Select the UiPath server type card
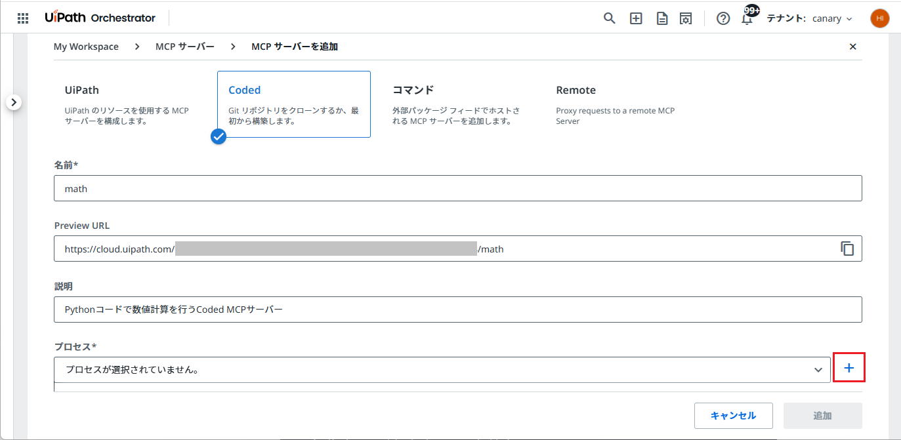The image size is (901, 440). click(130, 104)
